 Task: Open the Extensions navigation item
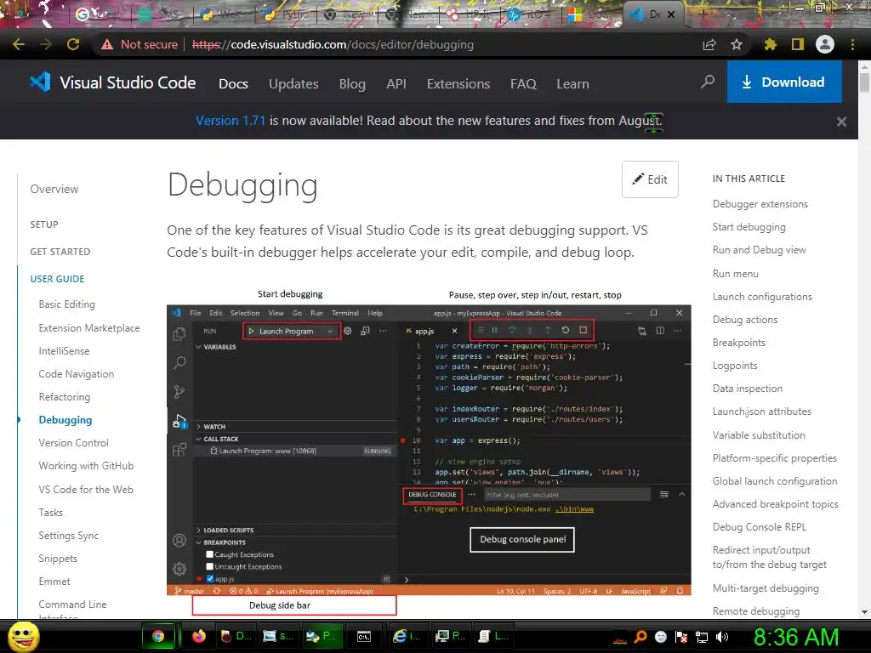[458, 84]
